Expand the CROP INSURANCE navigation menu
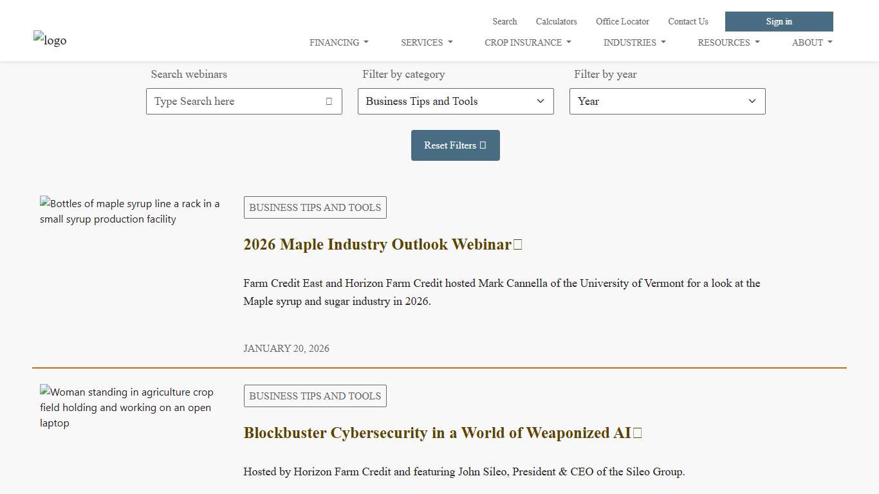This screenshot has width=879, height=494. [x=527, y=42]
